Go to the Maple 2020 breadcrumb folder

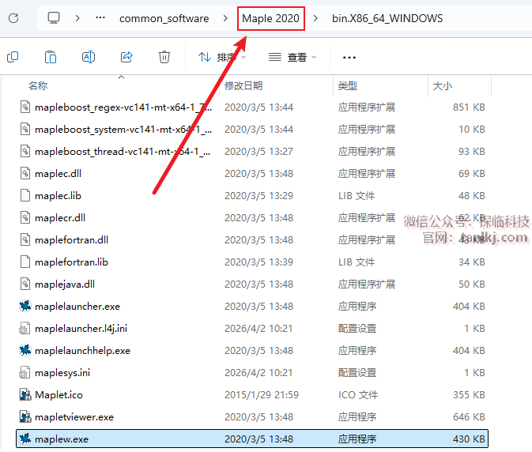(271, 18)
